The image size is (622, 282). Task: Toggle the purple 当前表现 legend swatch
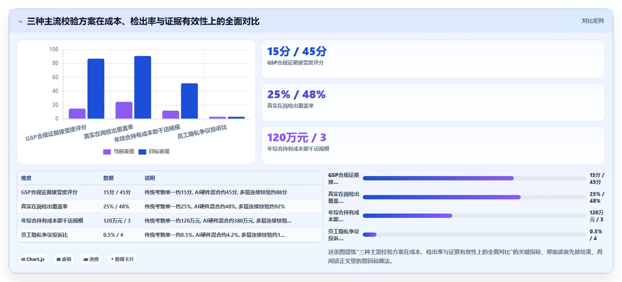pyautogui.click(x=107, y=152)
